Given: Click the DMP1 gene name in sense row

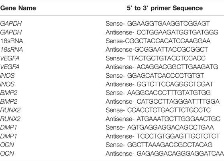Looking at the screenshot, I should click(8, 127).
